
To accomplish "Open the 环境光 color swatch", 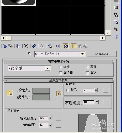I will 41,91.
